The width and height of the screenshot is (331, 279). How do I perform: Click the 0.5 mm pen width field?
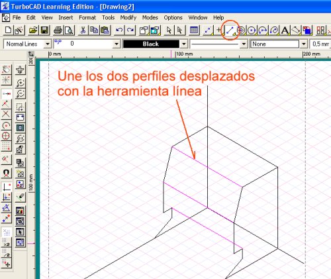(320, 44)
